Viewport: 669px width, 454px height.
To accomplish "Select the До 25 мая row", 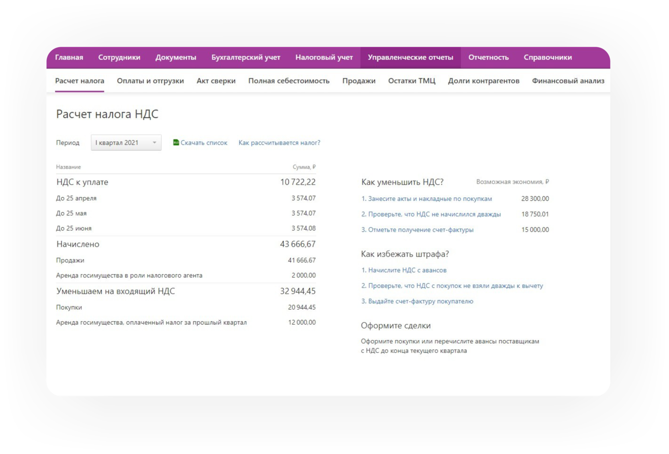I will [x=186, y=213].
